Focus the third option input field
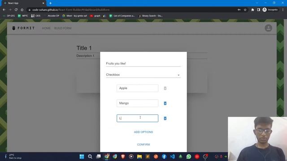 (138, 118)
